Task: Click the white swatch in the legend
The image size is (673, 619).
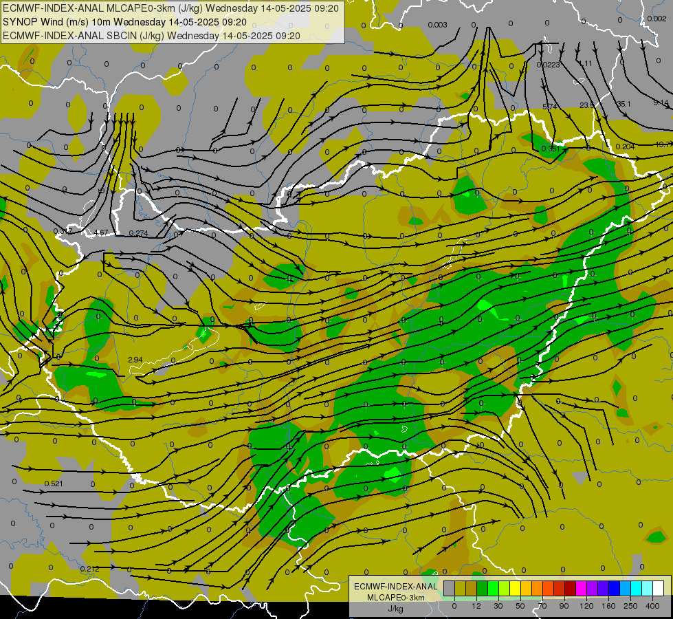Action: click(659, 588)
